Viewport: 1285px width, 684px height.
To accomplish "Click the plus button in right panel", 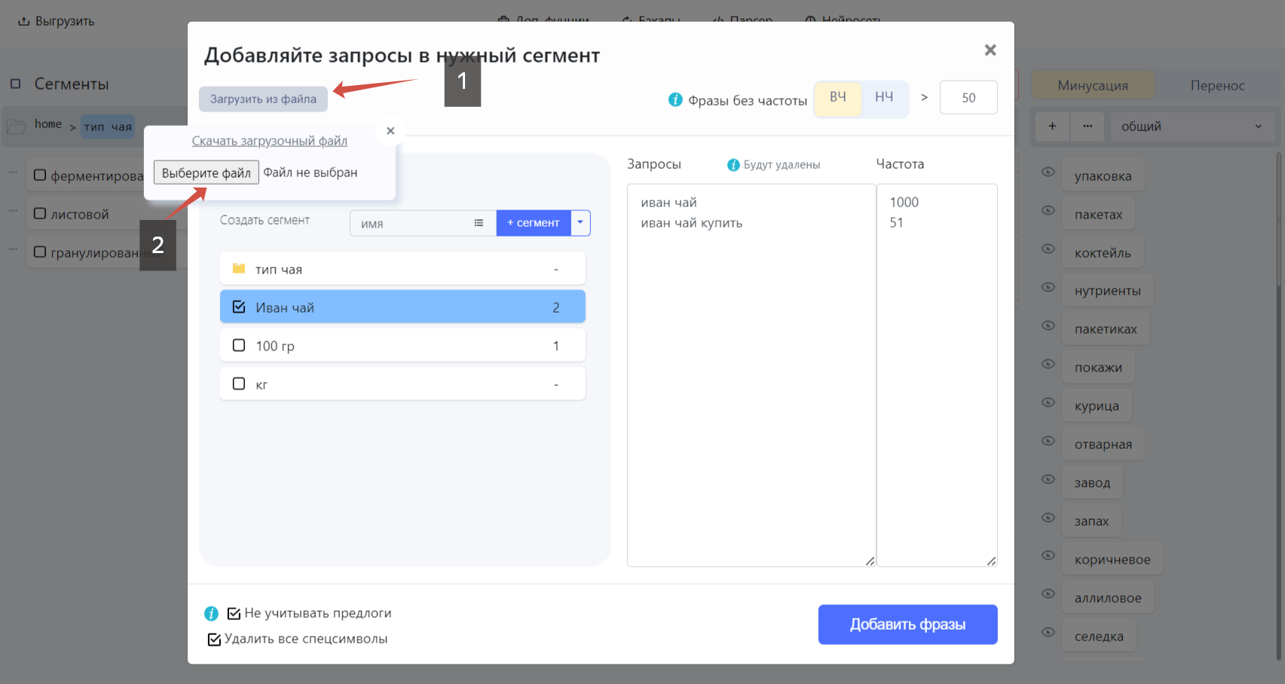I will (x=1052, y=126).
